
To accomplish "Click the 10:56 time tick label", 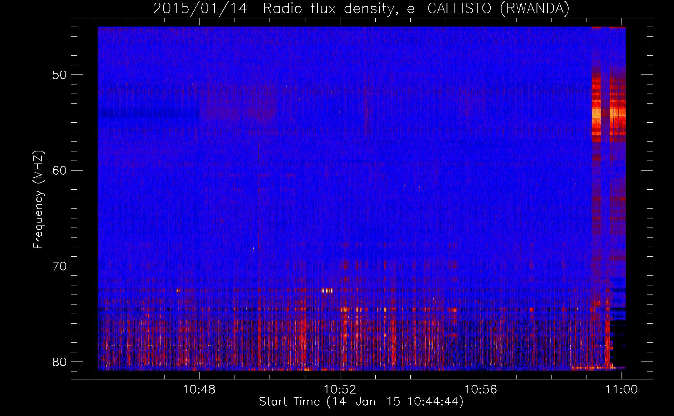I will pyautogui.click(x=481, y=390).
